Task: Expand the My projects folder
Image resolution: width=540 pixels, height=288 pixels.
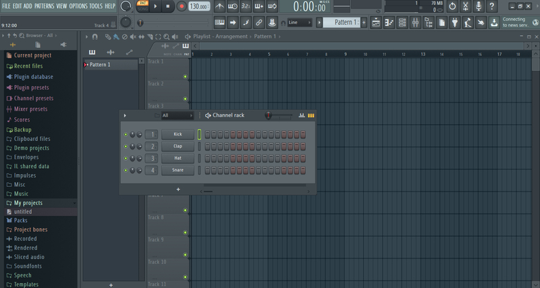Action: (28, 203)
